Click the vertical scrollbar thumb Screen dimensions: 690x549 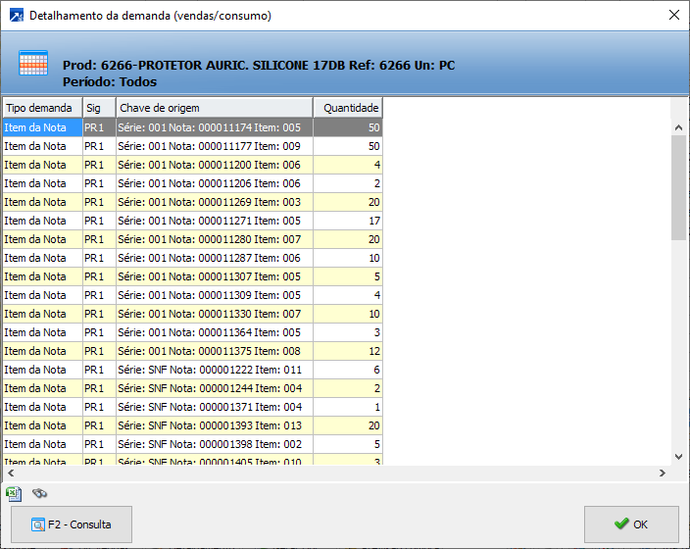(678, 187)
